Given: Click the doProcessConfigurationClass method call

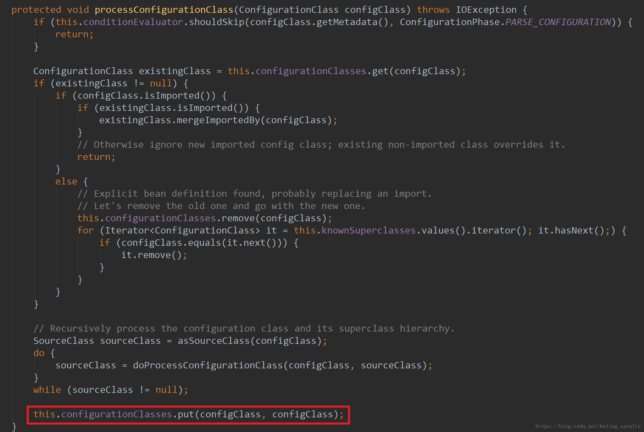Looking at the screenshot, I should click(208, 365).
